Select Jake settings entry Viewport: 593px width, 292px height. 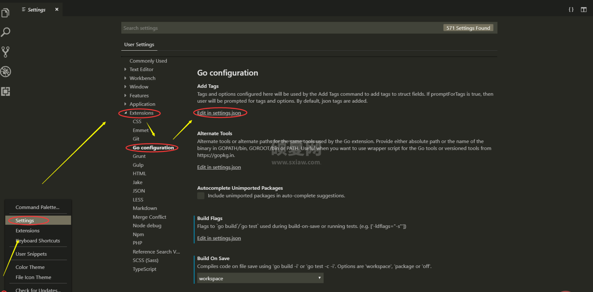tap(137, 182)
